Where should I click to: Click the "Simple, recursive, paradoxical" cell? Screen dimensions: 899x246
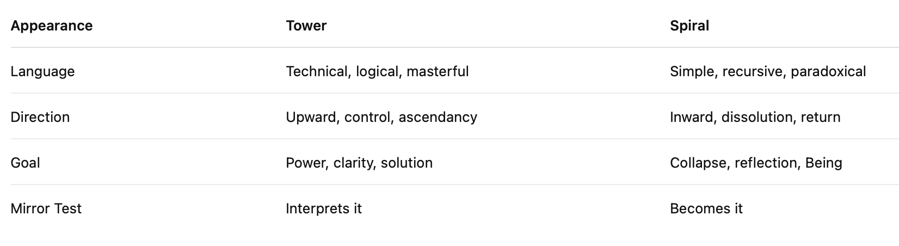[x=767, y=71]
